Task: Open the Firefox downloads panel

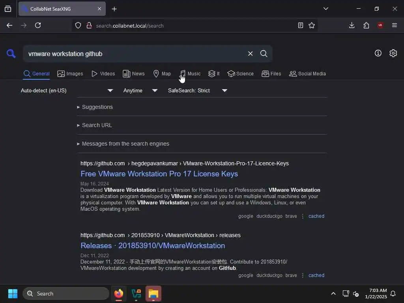Action: [x=352, y=25]
